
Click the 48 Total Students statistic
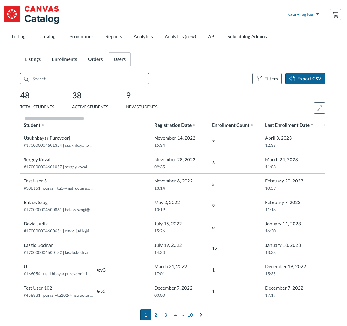click(x=37, y=101)
